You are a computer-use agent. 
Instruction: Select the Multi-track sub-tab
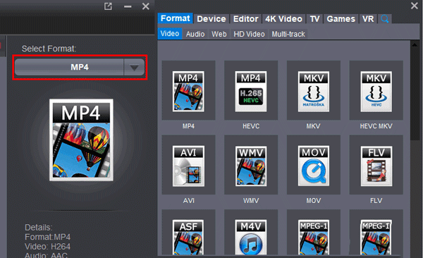pos(288,35)
